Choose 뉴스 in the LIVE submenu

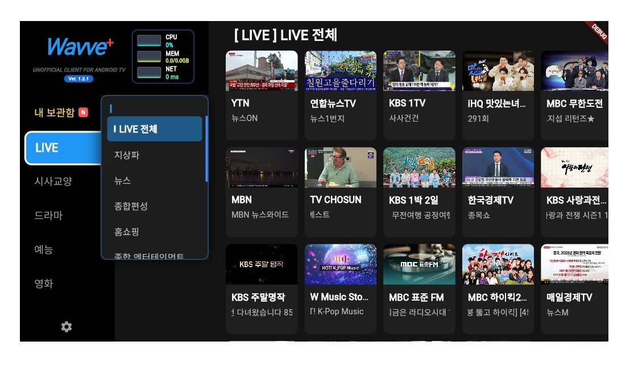click(x=122, y=181)
